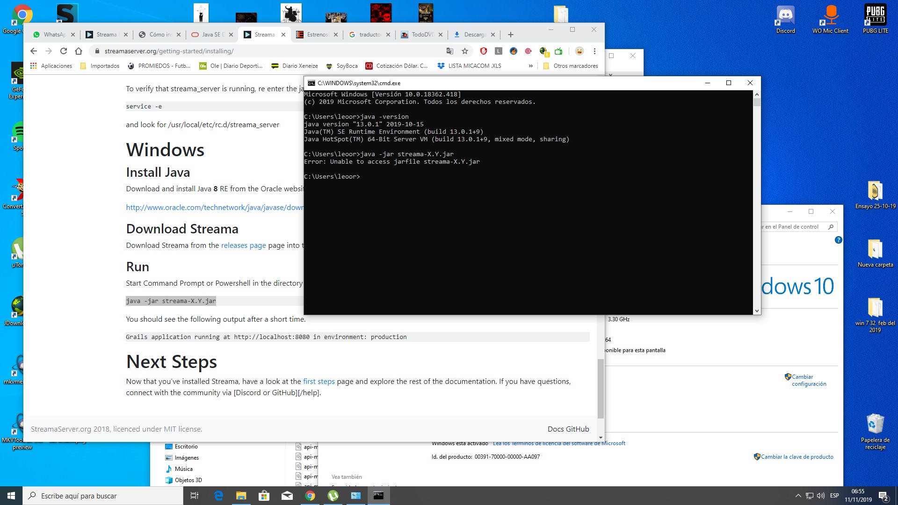The width and height of the screenshot is (898, 505).
Task: Open the green TV extension icon
Action: coord(558,51)
